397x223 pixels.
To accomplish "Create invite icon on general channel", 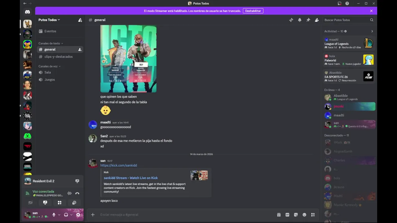I will pos(80,50).
